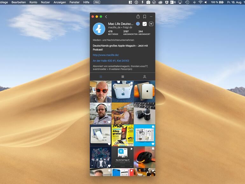
Task: Open the Nutzer menu
Action: pyautogui.click(x=45, y=2)
